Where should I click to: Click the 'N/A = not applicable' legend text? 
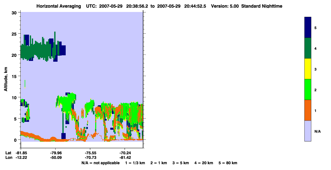point(101,163)
